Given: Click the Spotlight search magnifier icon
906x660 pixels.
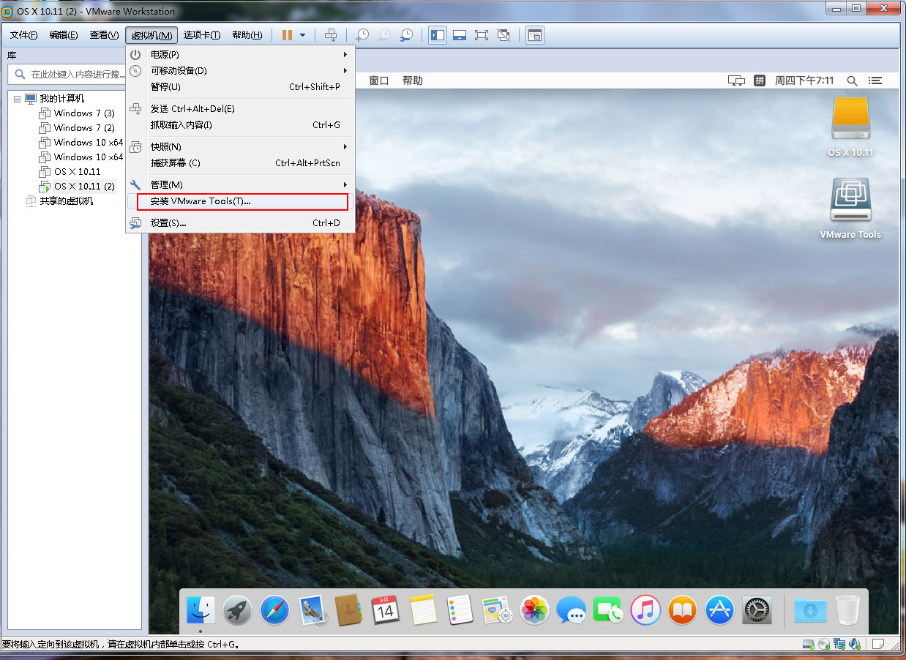Looking at the screenshot, I should 852,80.
